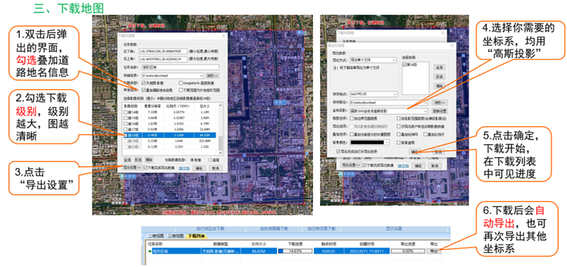Click 取消 in the export dialog
Image resolution: width=567 pixels, height=267 pixels.
pyautogui.click(x=438, y=152)
